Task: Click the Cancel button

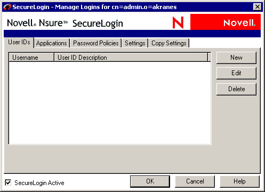Action: click(195, 181)
